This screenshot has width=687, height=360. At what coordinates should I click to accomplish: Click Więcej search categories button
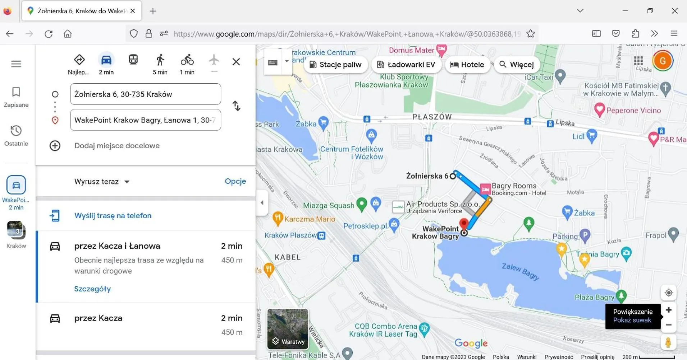[x=517, y=65]
